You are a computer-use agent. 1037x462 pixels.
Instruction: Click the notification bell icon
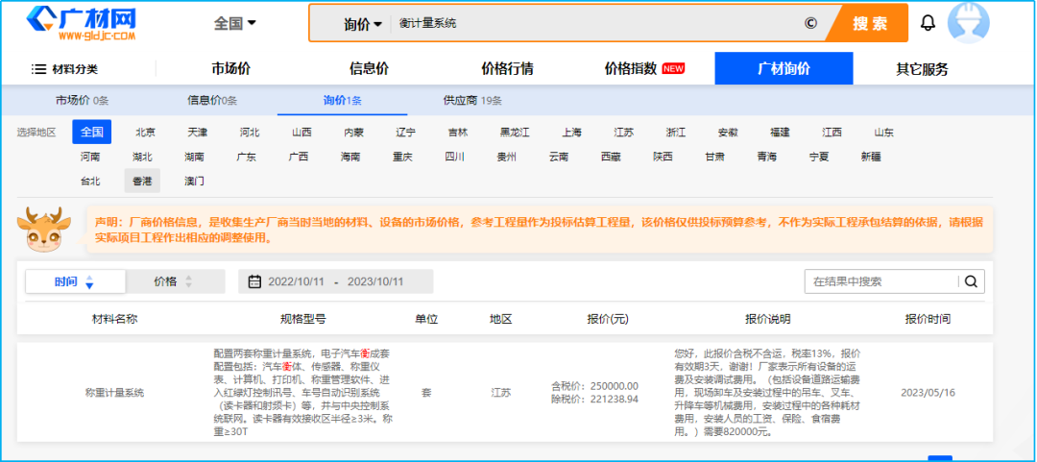click(x=928, y=23)
